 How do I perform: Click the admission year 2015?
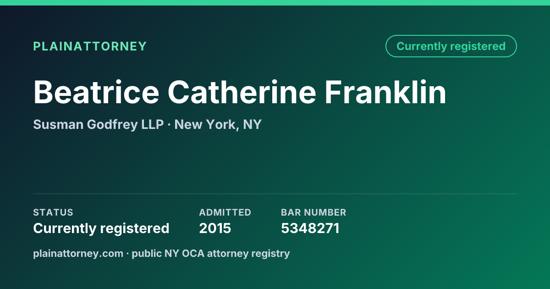tap(215, 228)
